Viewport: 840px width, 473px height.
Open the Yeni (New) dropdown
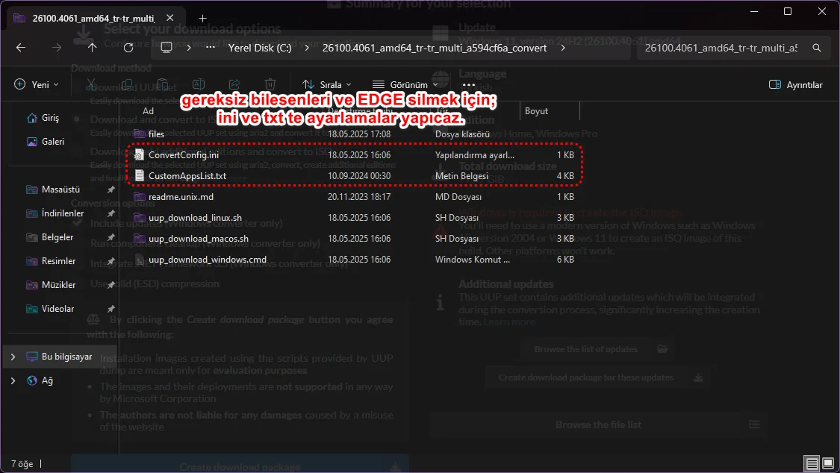37,84
